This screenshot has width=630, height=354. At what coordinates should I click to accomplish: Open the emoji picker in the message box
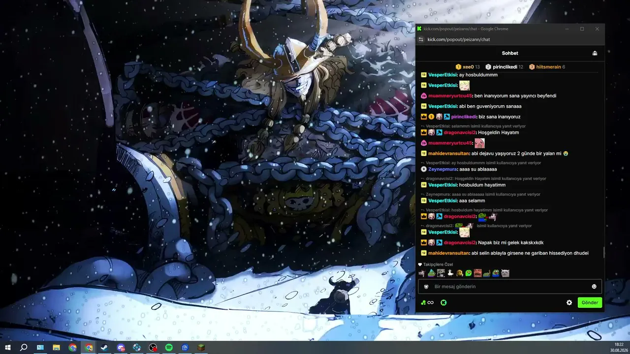[594, 287]
